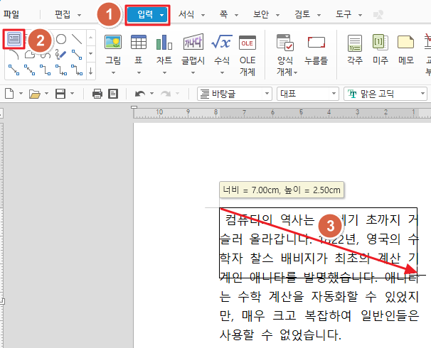Open the new document dropdown arrow
The height and width of the screenshot is (348, 431).
21,94
